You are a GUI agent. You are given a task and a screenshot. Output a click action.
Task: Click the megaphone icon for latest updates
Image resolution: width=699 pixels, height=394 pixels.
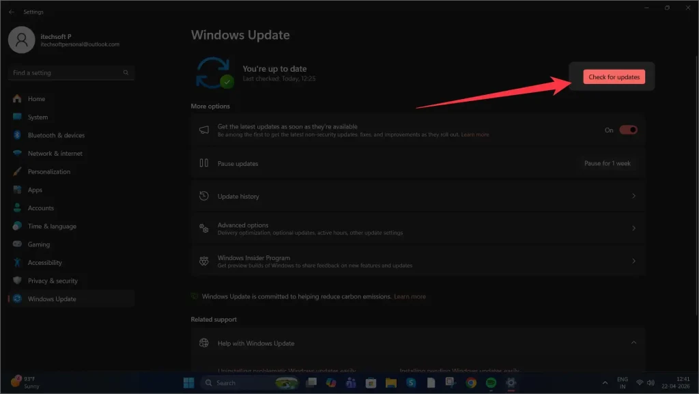[203, 130]
